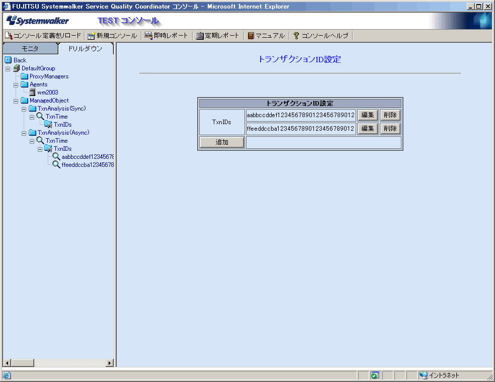Screen dimensions: 495x382
Task: Click the manual (マニュアル) book icon
Action: coord(251,36)
